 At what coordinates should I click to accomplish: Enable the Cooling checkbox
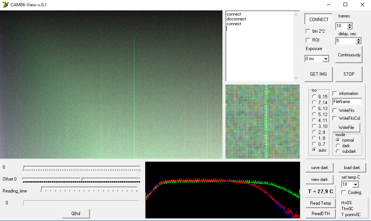[344, 192]
